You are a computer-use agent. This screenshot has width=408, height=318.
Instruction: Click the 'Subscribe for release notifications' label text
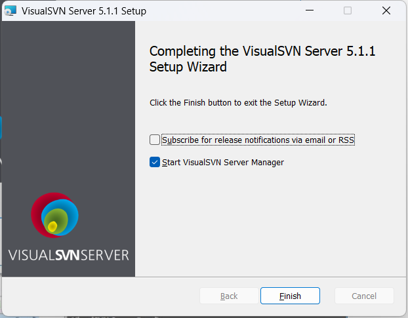(258, 140)
